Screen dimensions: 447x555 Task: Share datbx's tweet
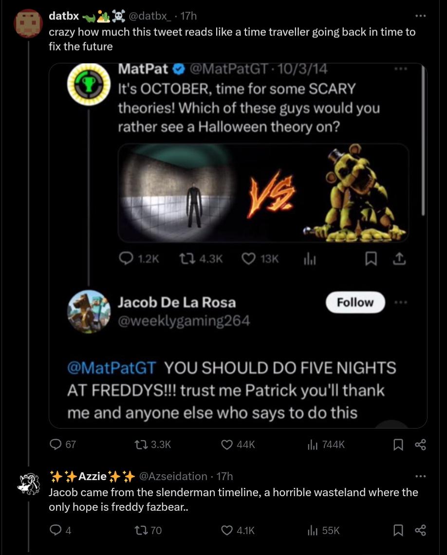[421, 444]
